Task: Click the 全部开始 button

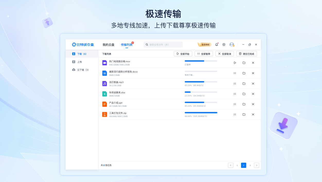Action: tap(183, 54)
